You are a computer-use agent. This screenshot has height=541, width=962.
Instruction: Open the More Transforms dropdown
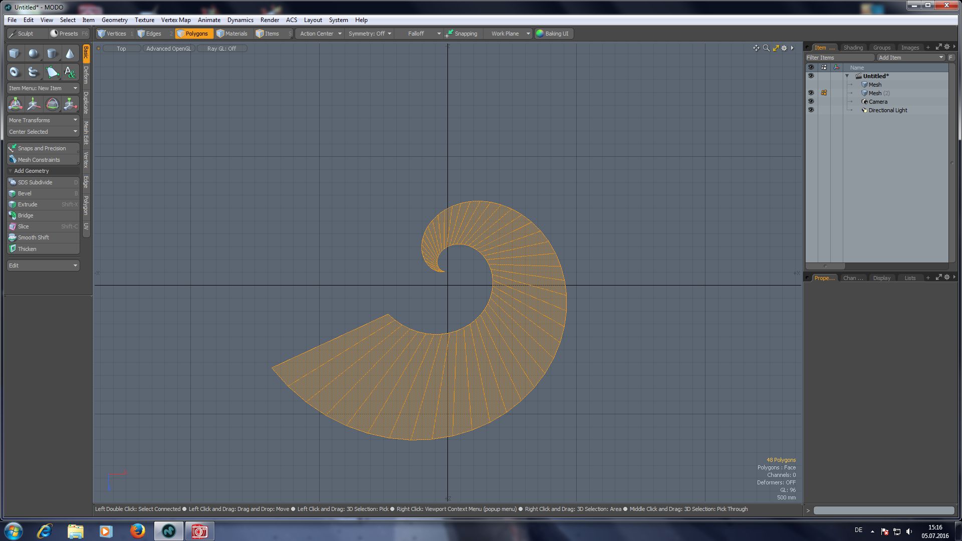point(43,120)
